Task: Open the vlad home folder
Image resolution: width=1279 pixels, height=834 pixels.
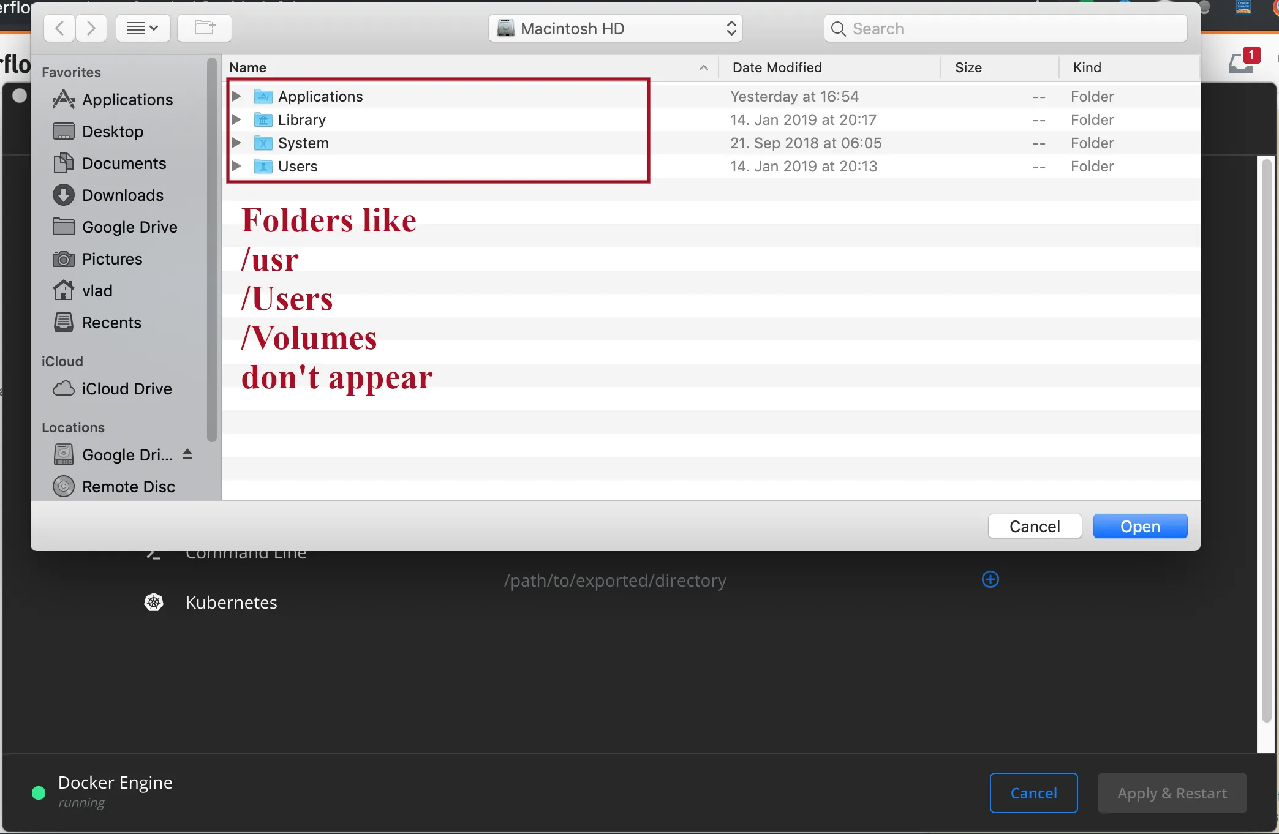Action: pos(97,291)
